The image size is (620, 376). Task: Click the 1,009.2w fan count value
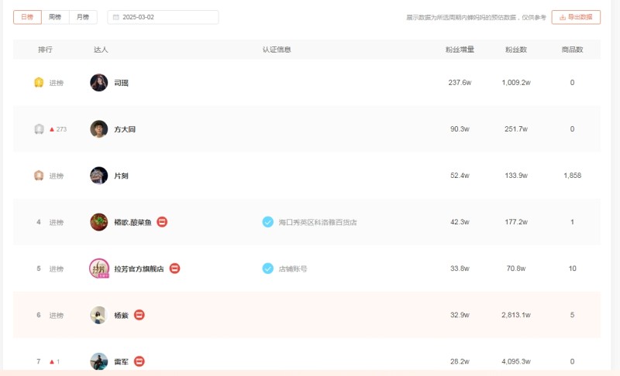coord(516,83)
